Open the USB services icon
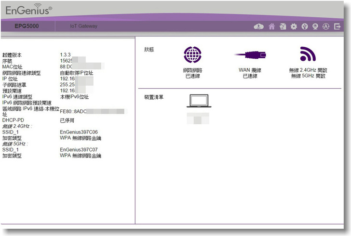Viewport: 351px width, 236px height. 304,26
